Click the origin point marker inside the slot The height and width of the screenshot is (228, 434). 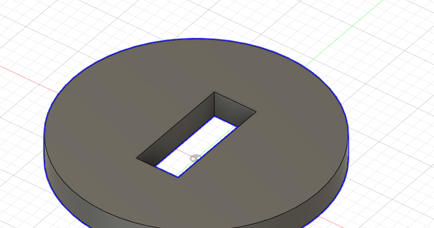(x=195, y=158)
